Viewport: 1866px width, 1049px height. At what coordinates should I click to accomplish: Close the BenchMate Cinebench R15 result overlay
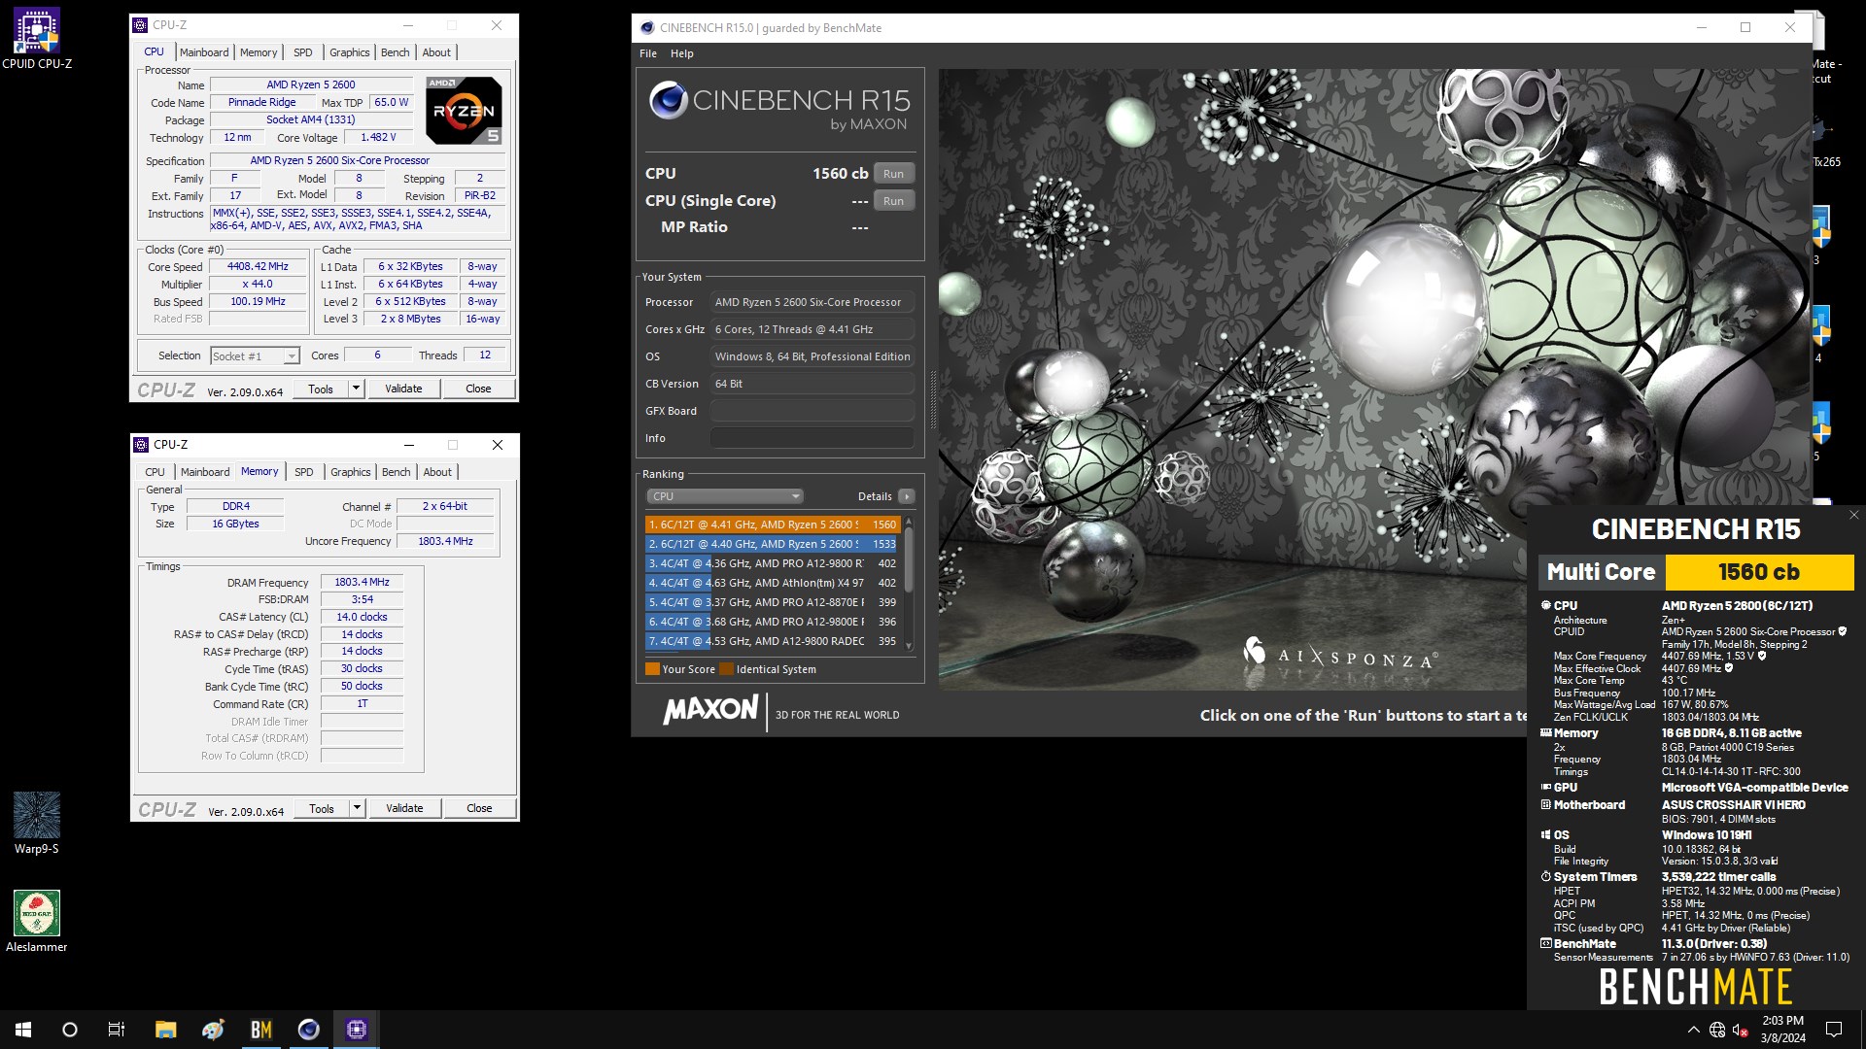1853,515
